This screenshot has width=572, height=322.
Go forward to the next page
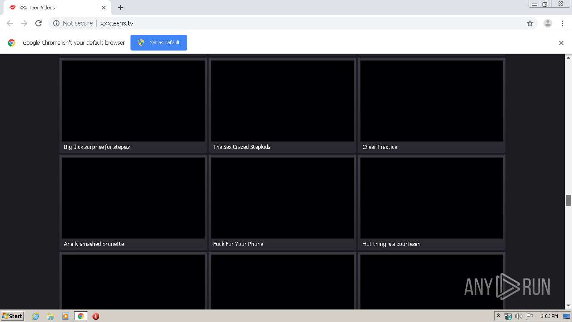pyautogui.click(x=24, y=23)
